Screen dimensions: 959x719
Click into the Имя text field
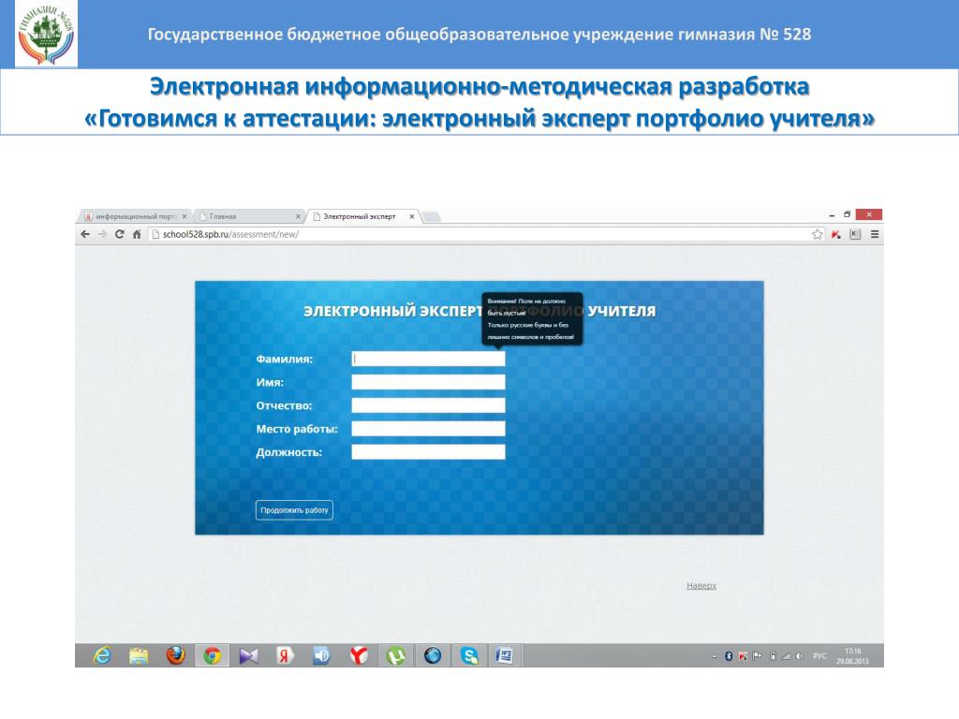point(428,382)
